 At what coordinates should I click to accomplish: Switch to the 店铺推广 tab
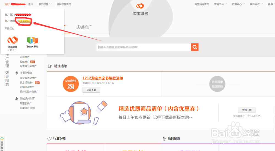[x=84, y=27]
